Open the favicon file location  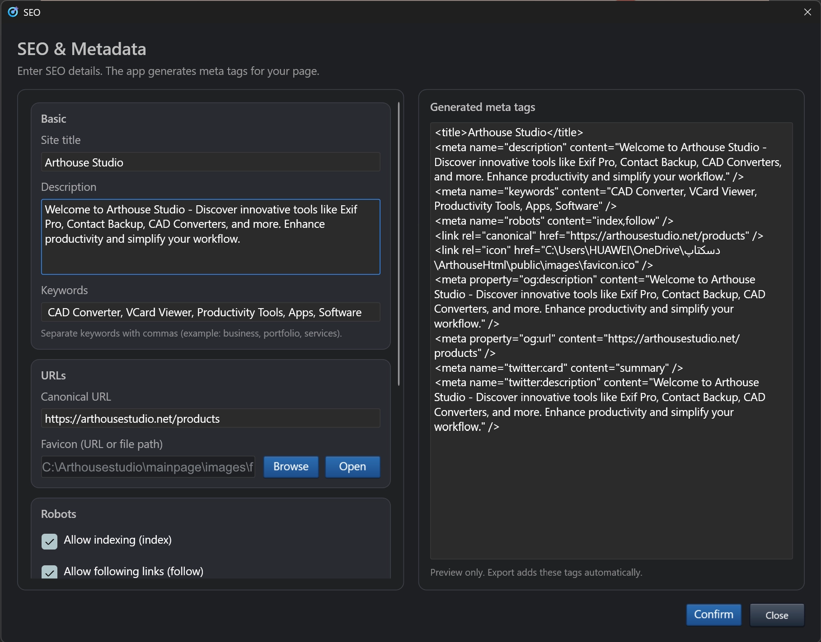[x=352, y=466]
